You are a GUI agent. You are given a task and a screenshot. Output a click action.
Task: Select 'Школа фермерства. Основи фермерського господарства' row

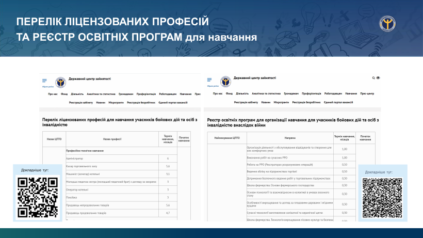[x=301, y=186]
